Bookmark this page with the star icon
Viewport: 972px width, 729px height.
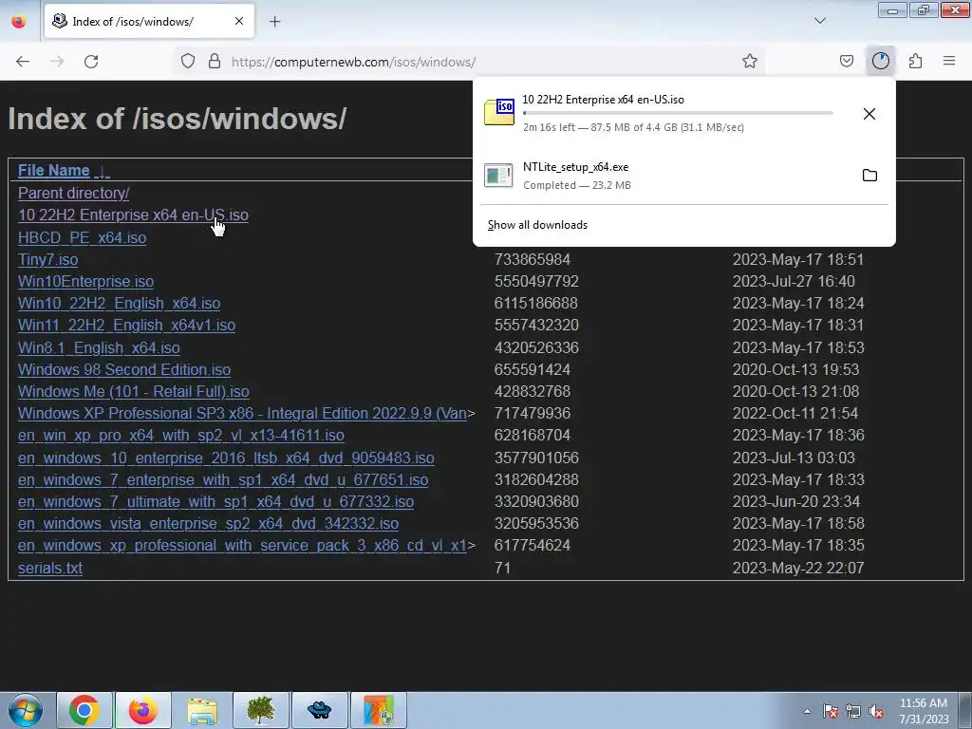(x=750, y=61)
